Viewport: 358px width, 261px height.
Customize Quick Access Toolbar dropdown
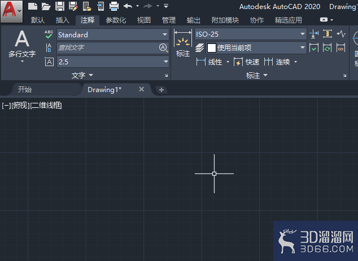pos(166,6)
